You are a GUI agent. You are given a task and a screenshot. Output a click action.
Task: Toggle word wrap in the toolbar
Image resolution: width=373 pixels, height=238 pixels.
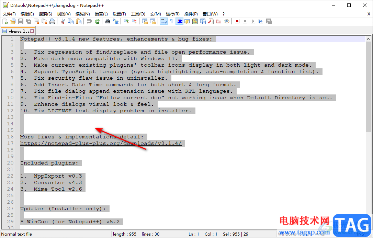[163, 21]
